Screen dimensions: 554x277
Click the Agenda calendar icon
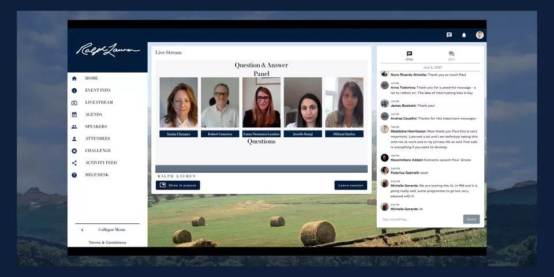[x=74, y=114]
